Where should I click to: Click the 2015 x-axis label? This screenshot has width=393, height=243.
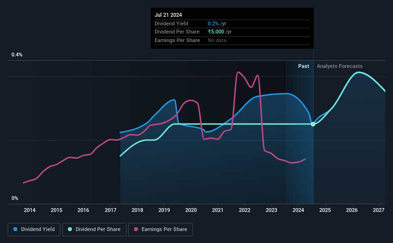56,210
